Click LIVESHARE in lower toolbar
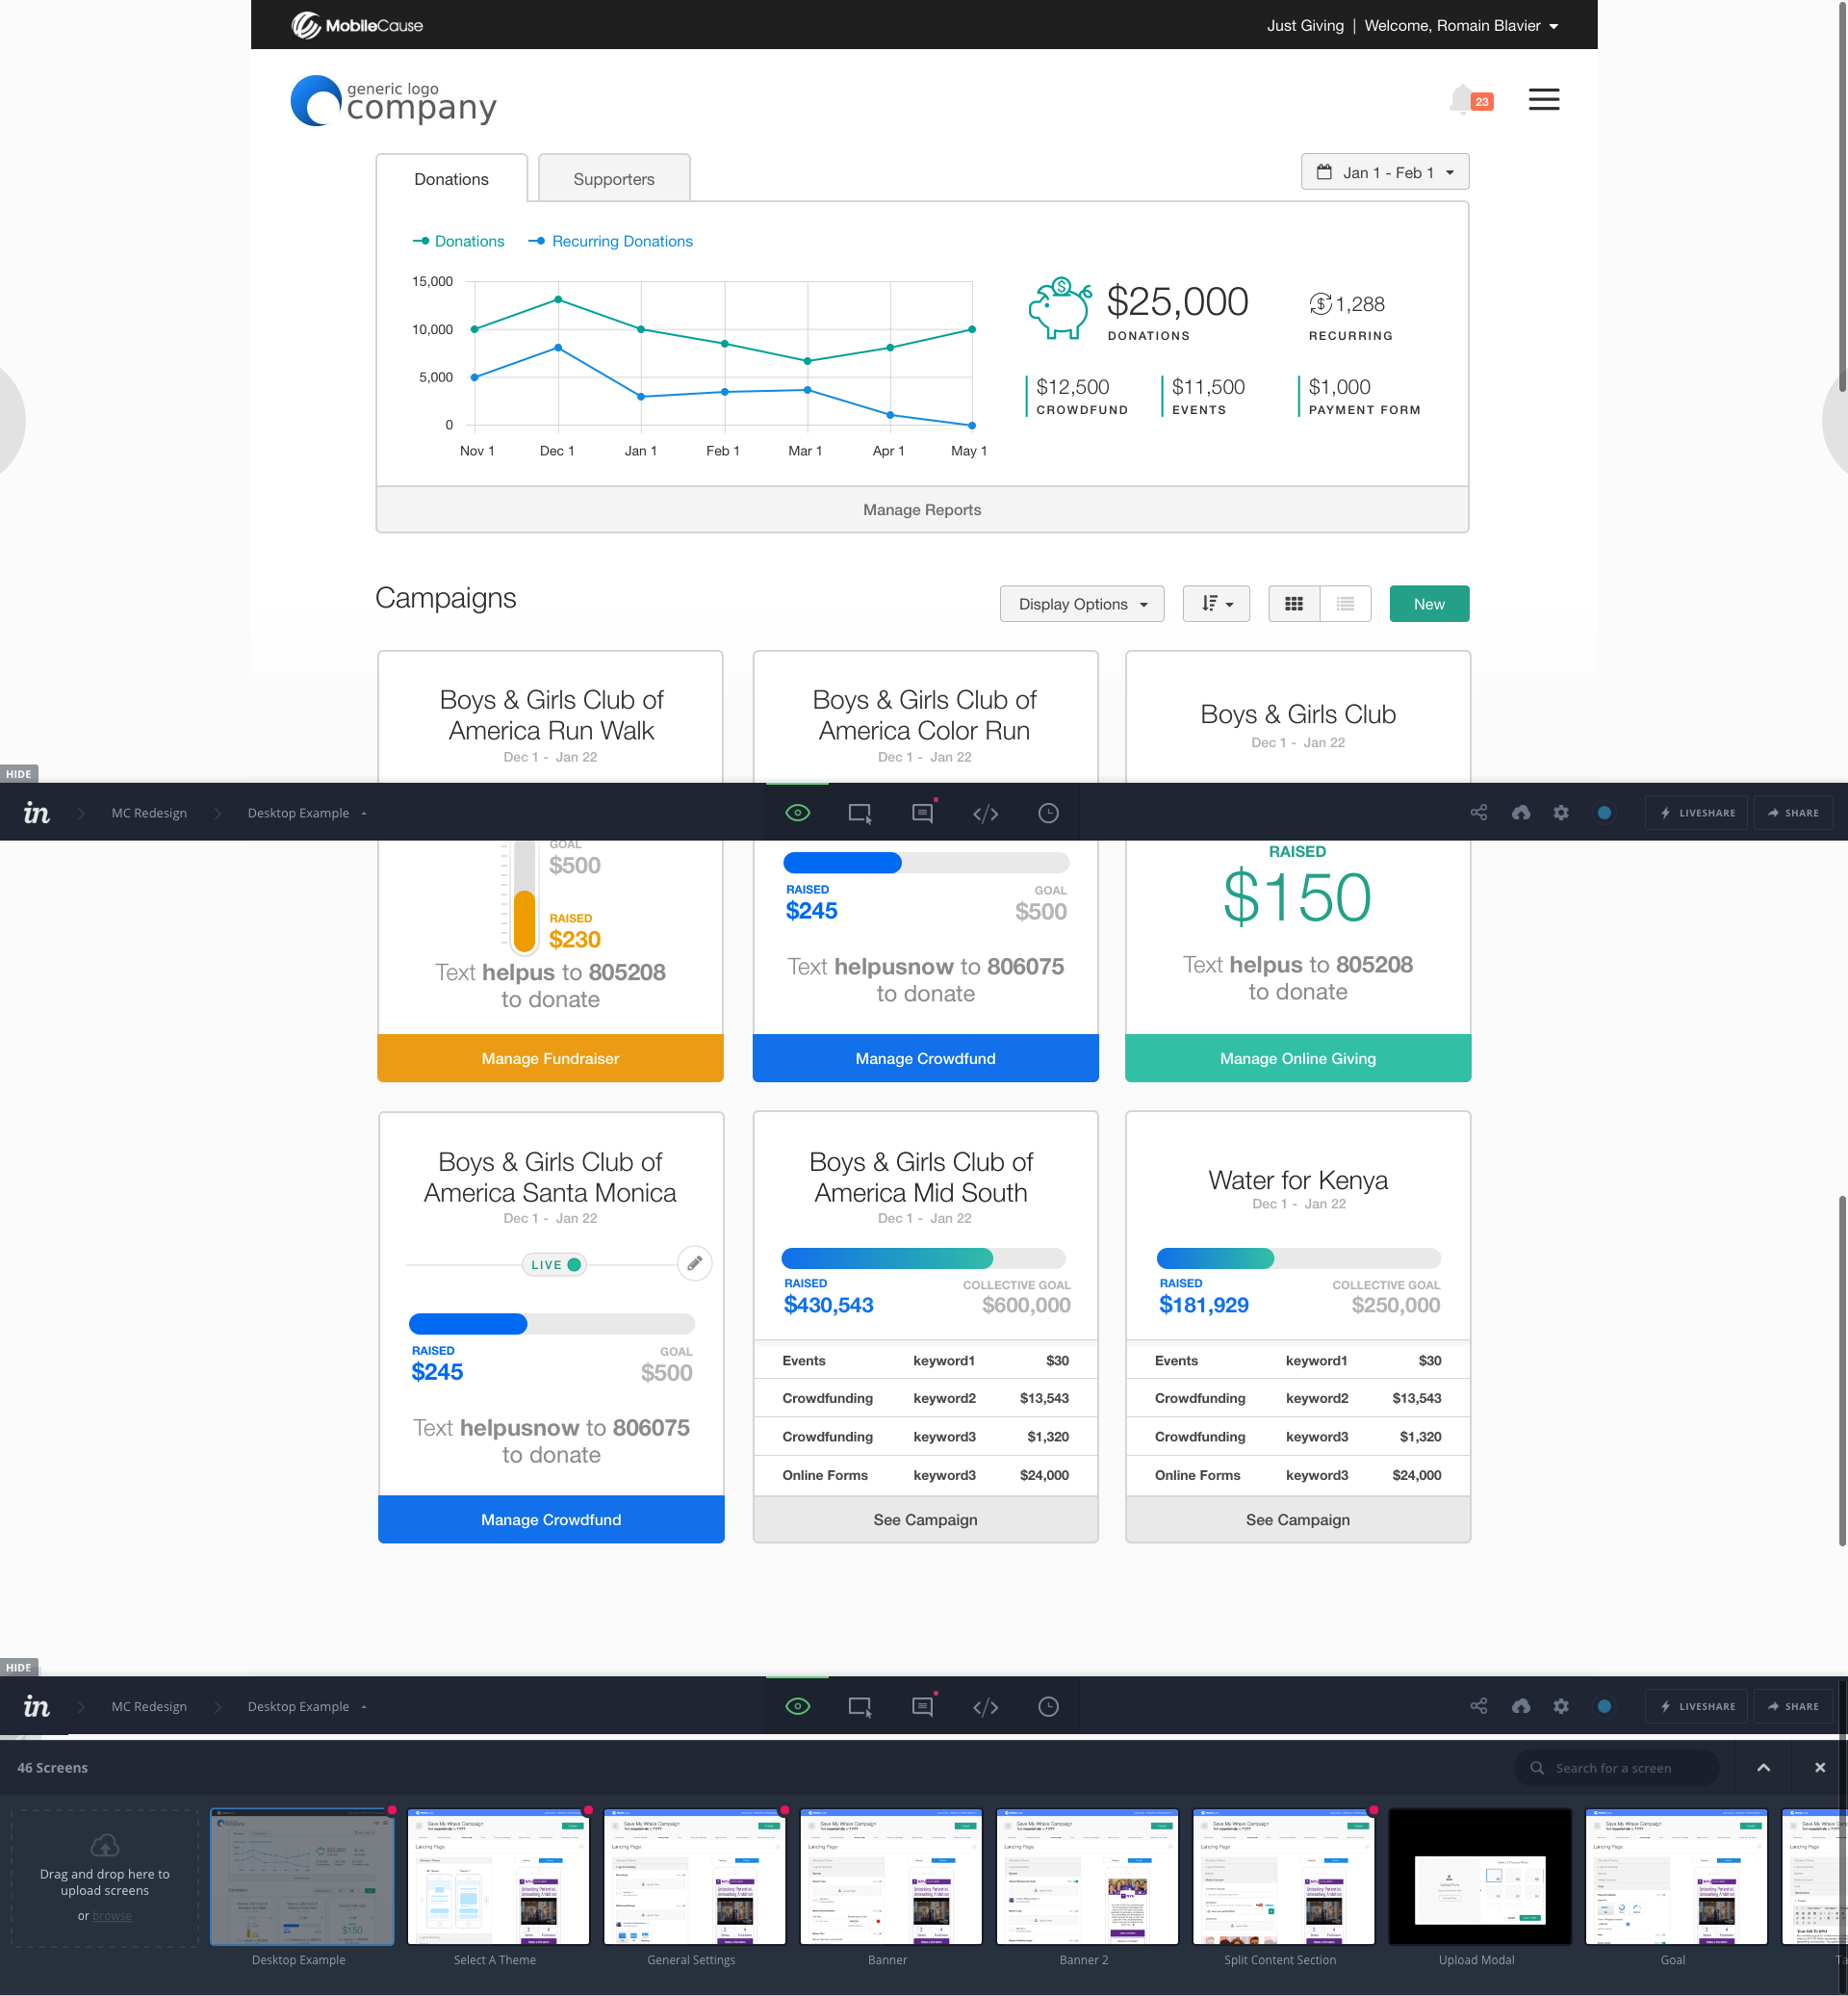Viewport: 1848px width, 1996px height. tap(1696, 1706)
